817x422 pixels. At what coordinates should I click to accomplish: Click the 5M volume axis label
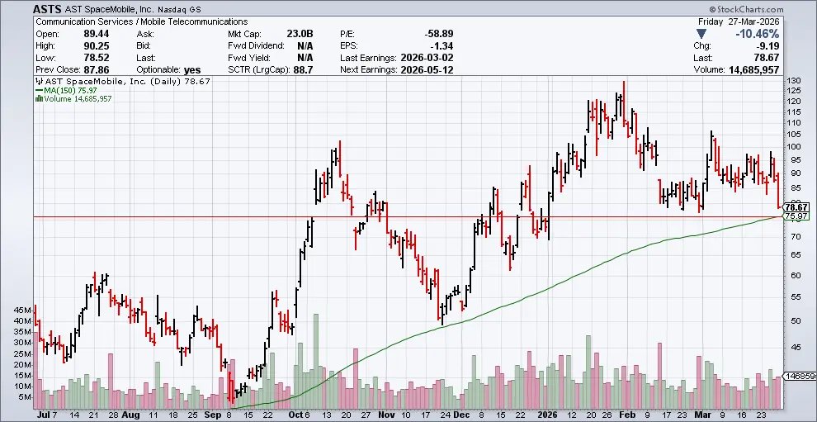coord(26,397)
